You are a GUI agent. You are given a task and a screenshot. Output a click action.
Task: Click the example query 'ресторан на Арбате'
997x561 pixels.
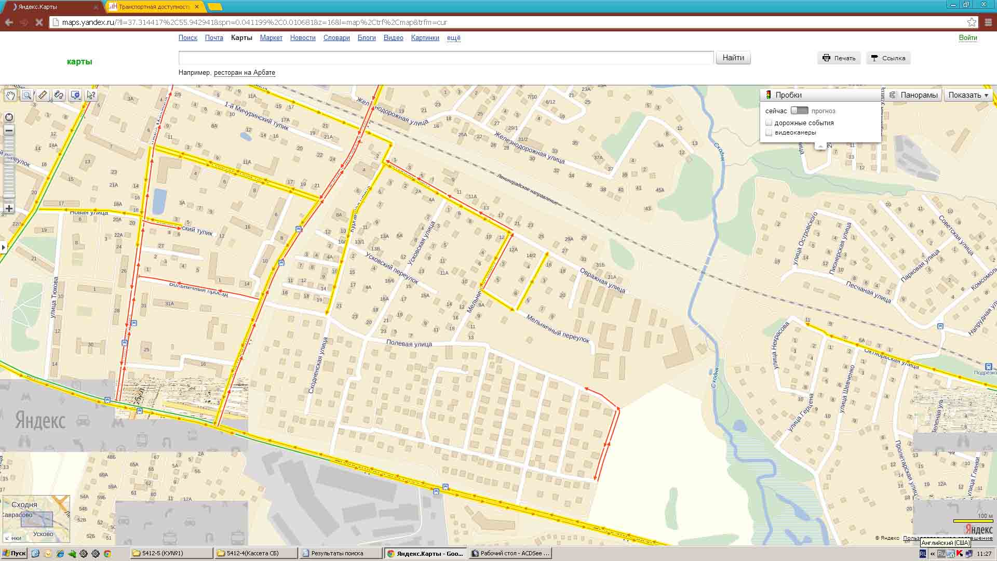(245, 73)
